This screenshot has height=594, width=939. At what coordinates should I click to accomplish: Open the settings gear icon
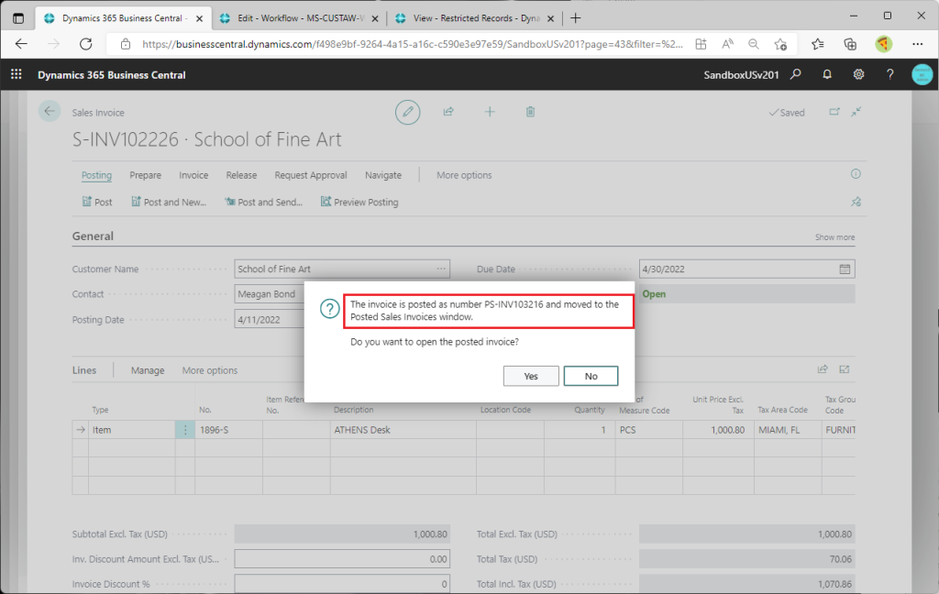click(858, 74)
